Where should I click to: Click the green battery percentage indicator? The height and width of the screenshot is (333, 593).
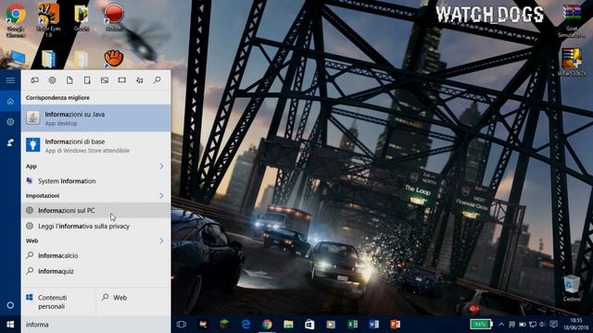(481, 325)
